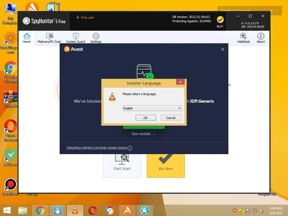Image resolution: width=288 pixels, height=216 pixels.
Task: Open My Computer desktop icon
Action: point(10,14)
